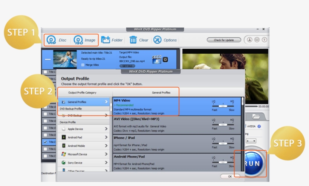Check the Title18 checkbox
The height and width of the screenshot is (186, 309).
45,121
